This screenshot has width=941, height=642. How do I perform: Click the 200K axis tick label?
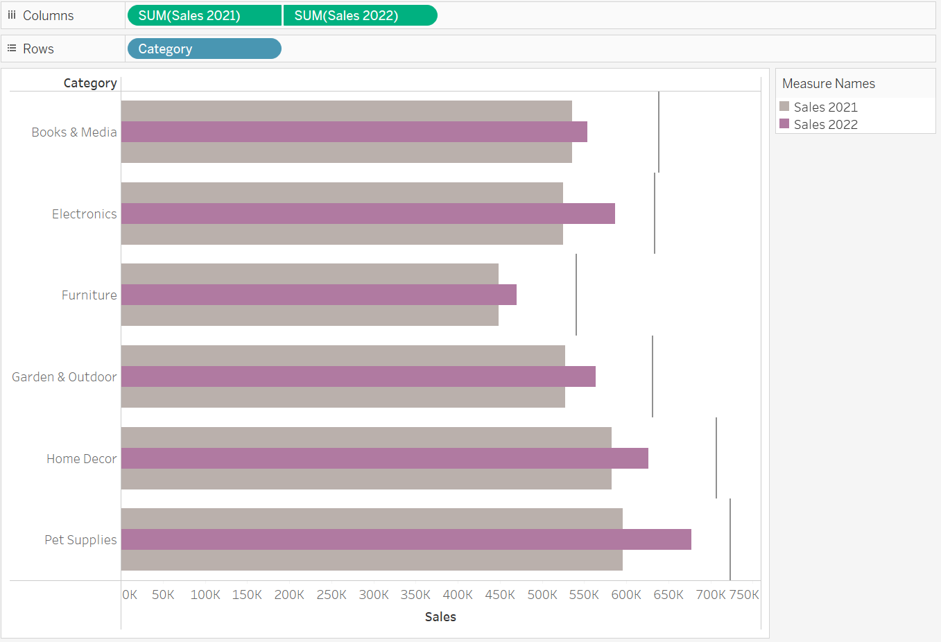point(289,594)
